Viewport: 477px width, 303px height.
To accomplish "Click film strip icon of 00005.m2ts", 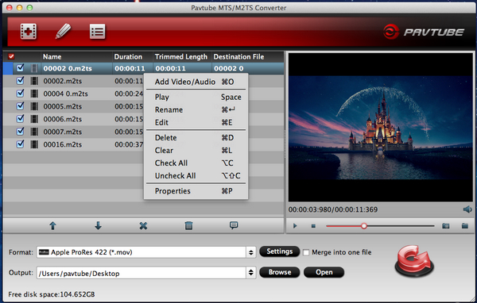I will [34, 106].
